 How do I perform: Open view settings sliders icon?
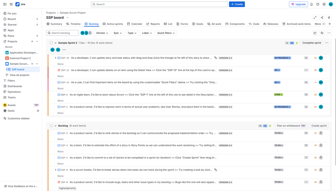pyautogui.click(x=322, y=33)
